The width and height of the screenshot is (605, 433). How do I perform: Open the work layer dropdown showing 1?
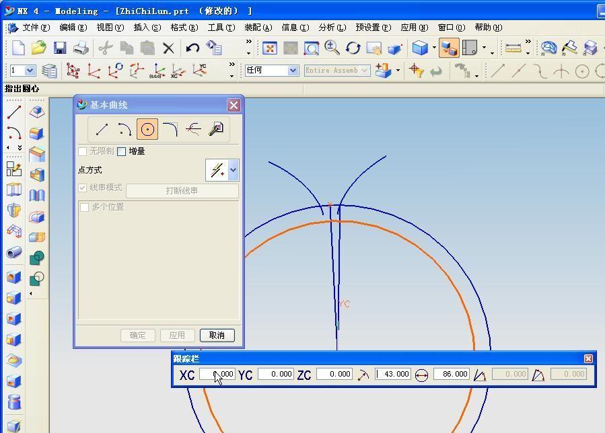tap(30, 71)
